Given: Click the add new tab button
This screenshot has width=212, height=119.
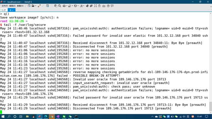Looking at the screenshot, I should tap(17, 10).
